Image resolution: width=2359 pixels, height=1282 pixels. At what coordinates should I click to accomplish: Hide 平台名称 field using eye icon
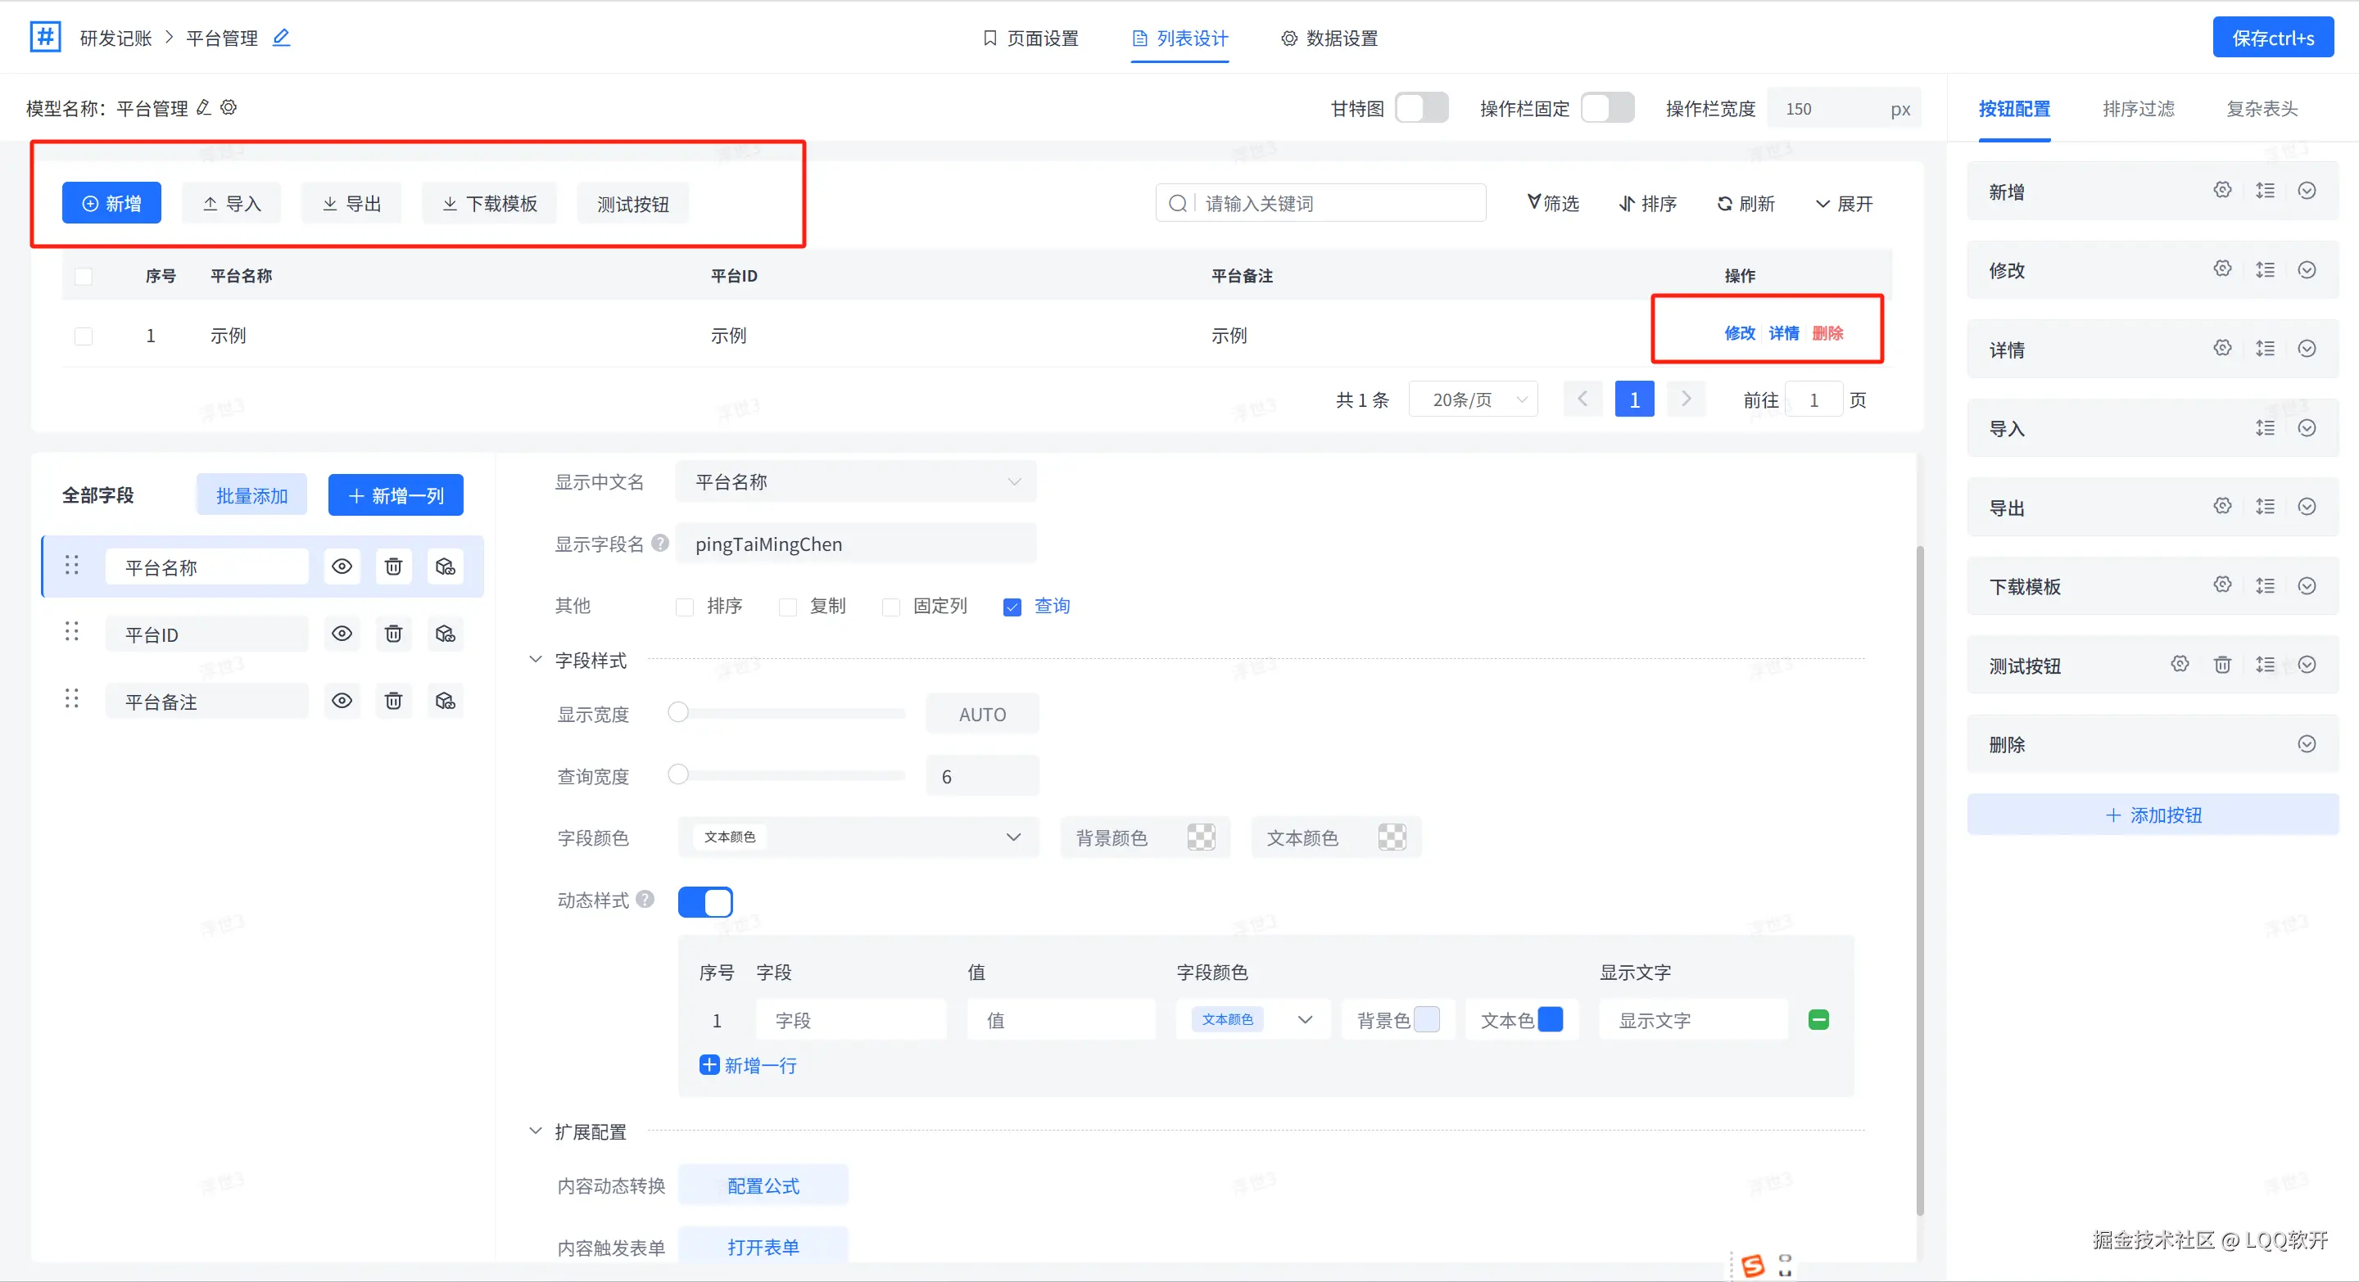(342, 567)
